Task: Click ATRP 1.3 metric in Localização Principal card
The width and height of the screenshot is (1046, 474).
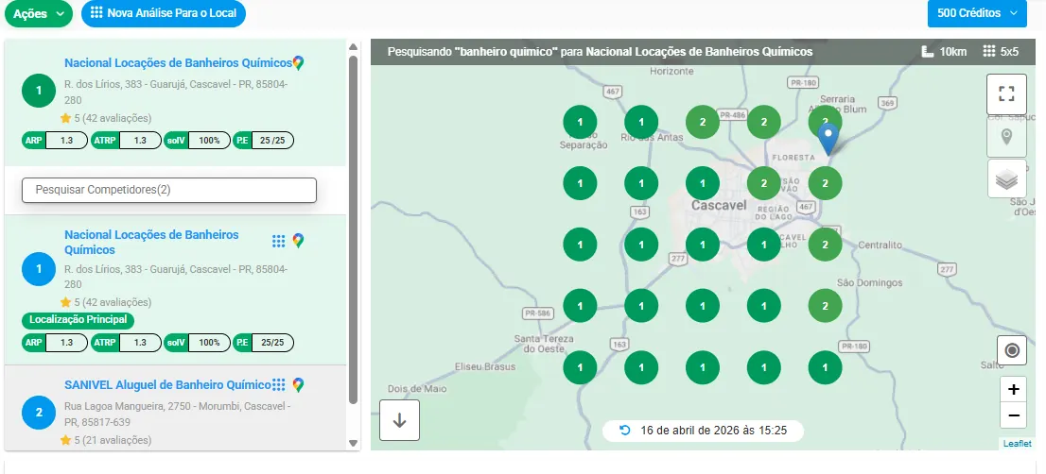Action: click(126, 343)
